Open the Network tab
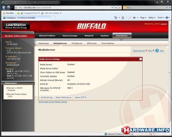Image resolution: width=172 pixels, height=137 pixels. [89, 36]
